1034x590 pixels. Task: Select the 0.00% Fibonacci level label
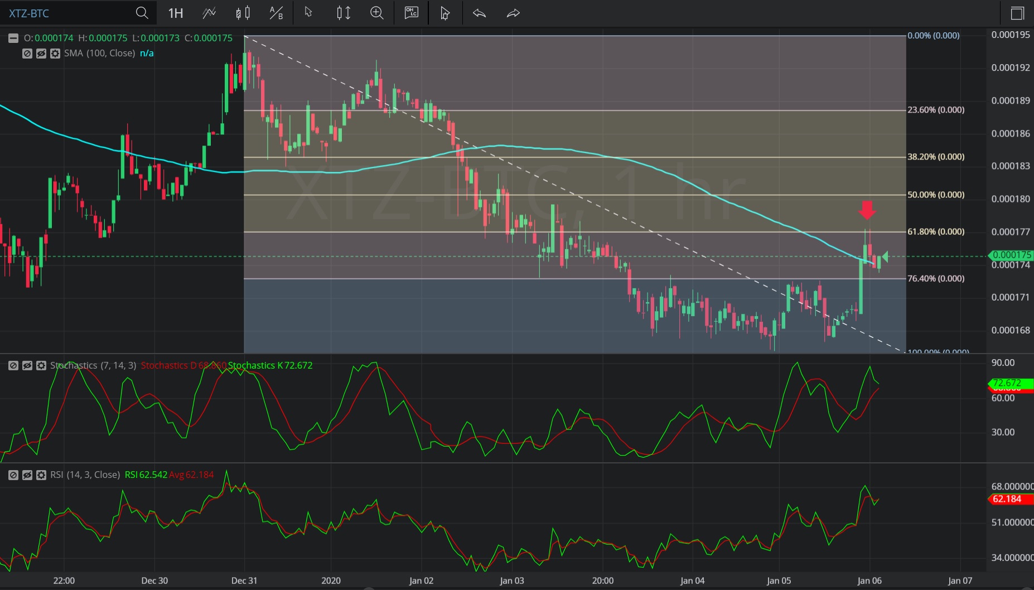(x=934, y=35)
